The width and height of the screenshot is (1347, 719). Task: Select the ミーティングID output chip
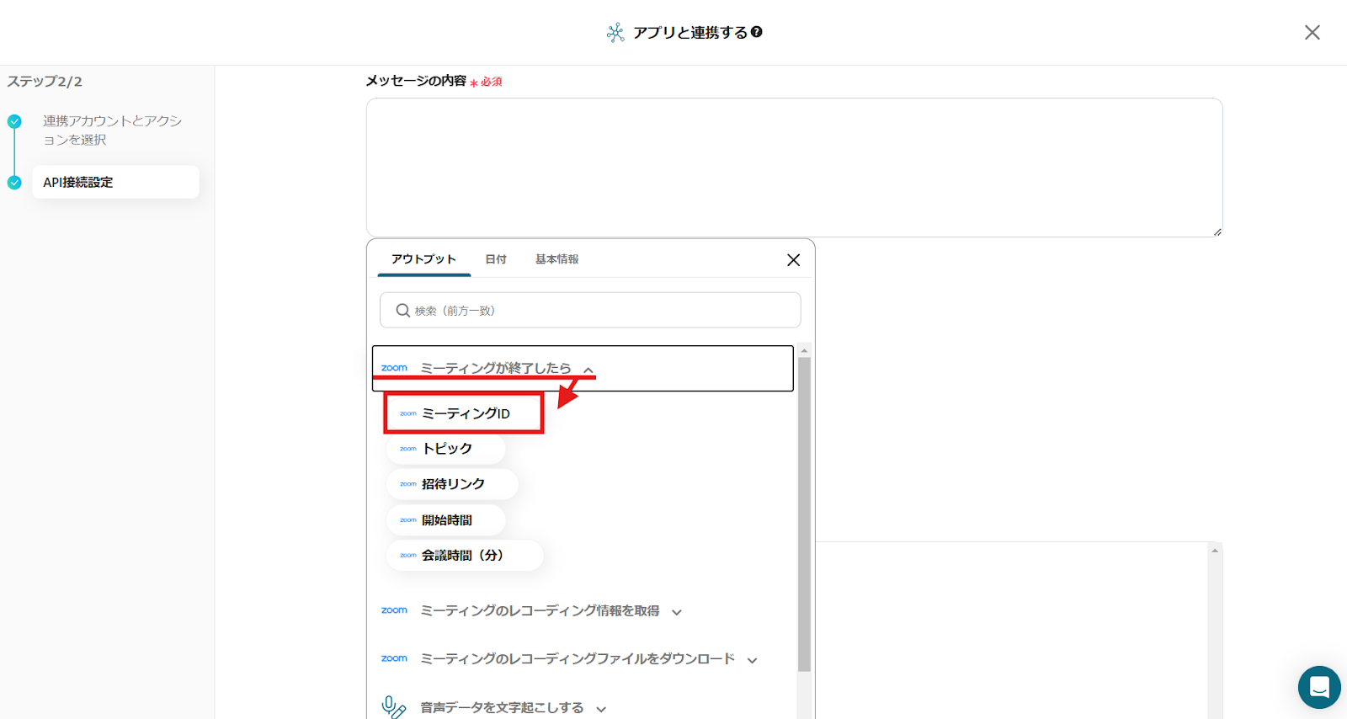tap(464, 413)
